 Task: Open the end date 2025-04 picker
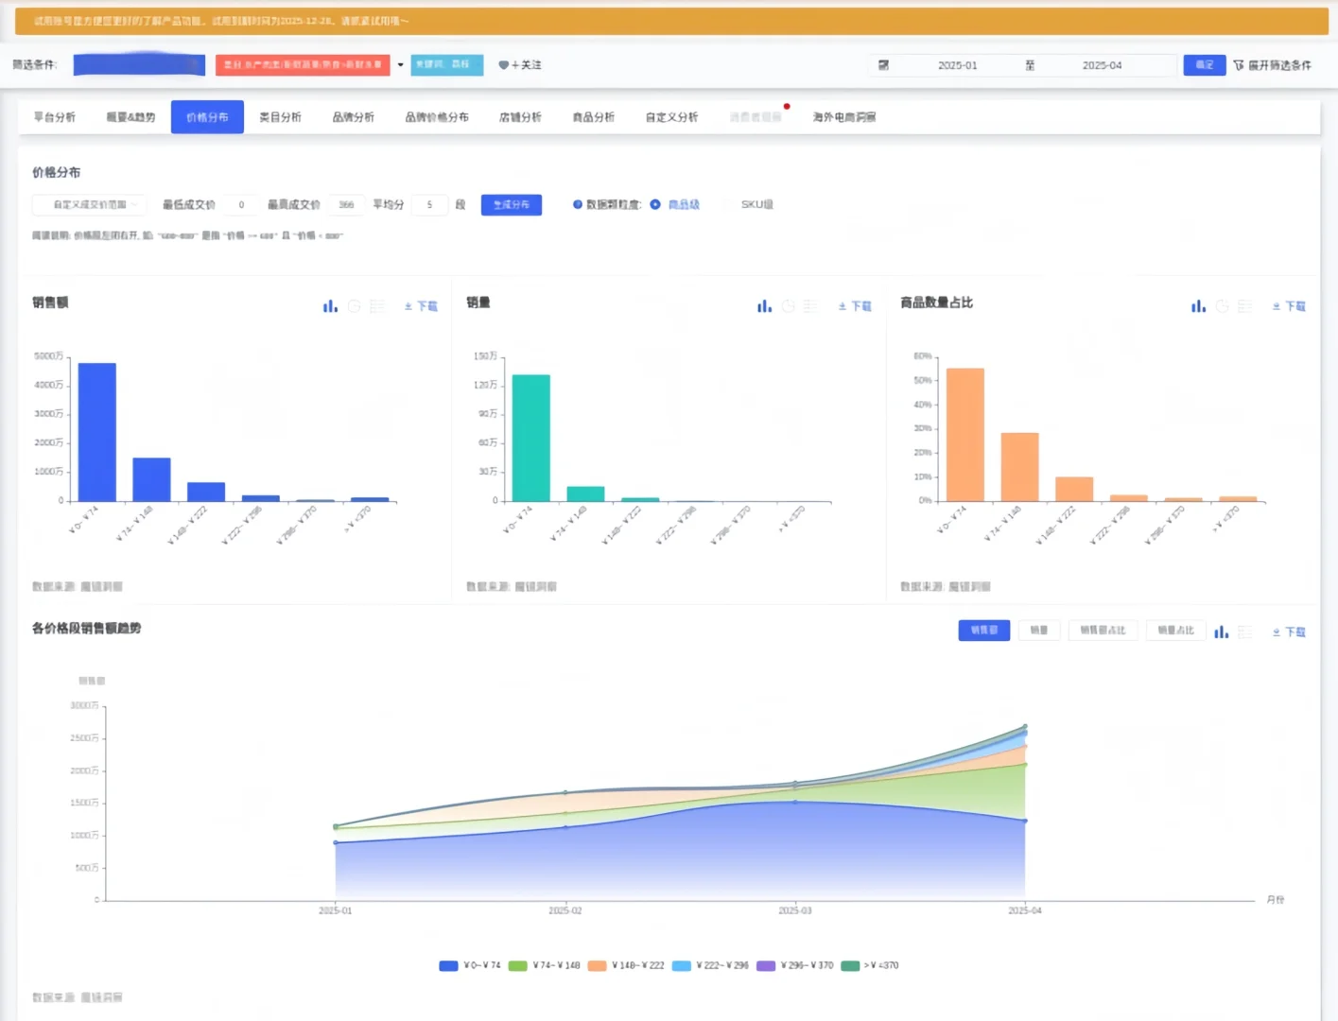point(1102,65)
